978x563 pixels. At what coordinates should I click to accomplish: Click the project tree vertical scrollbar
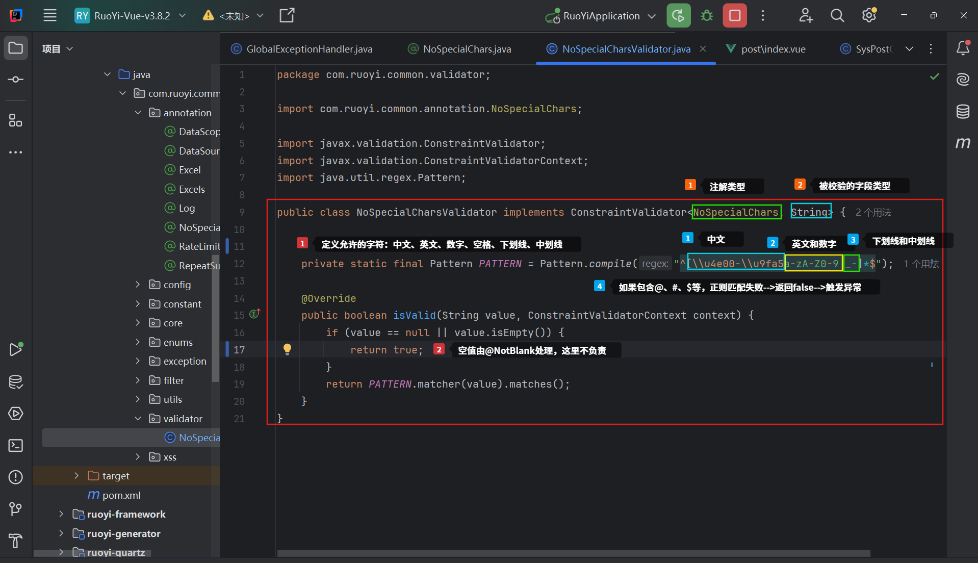pos(216,319)
